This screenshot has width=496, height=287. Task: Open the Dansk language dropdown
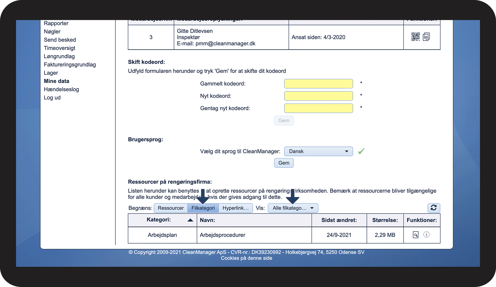tap(319, 151)
